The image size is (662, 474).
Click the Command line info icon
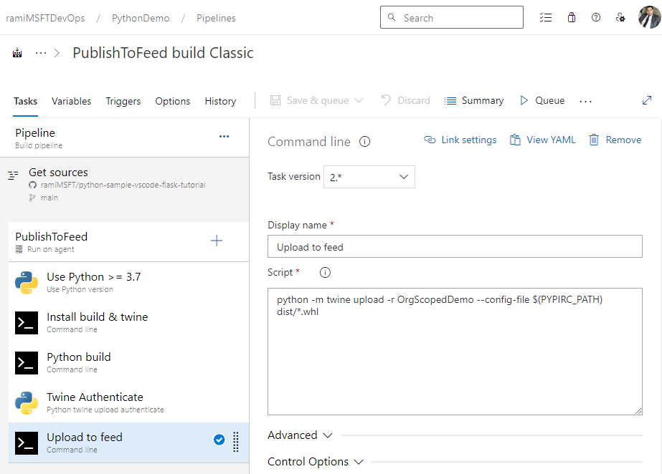[364, 142]
